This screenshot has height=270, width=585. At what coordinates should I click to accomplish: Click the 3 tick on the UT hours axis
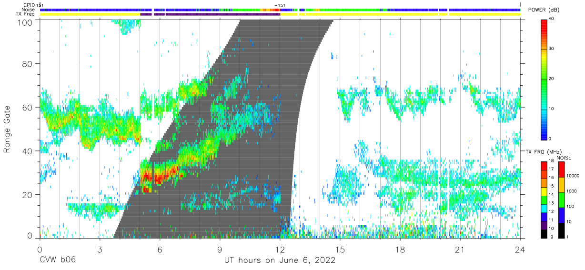100,249
